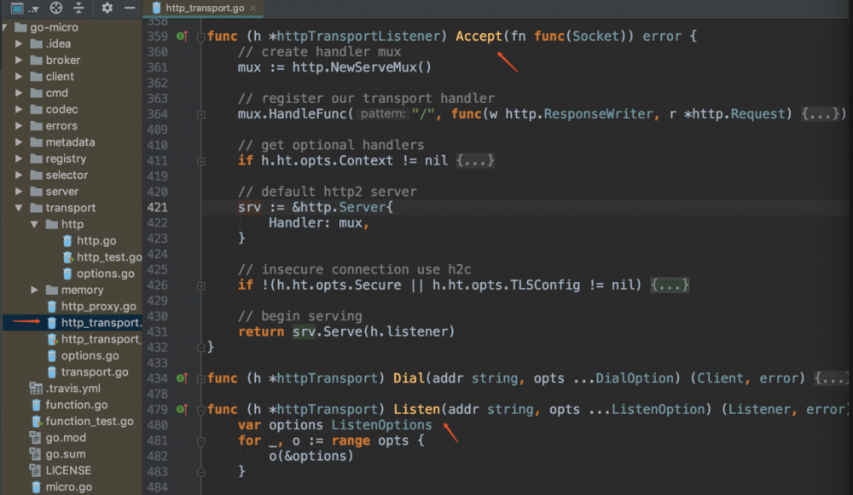Click implements gutter marker beside Dial function

pos(182,377)
